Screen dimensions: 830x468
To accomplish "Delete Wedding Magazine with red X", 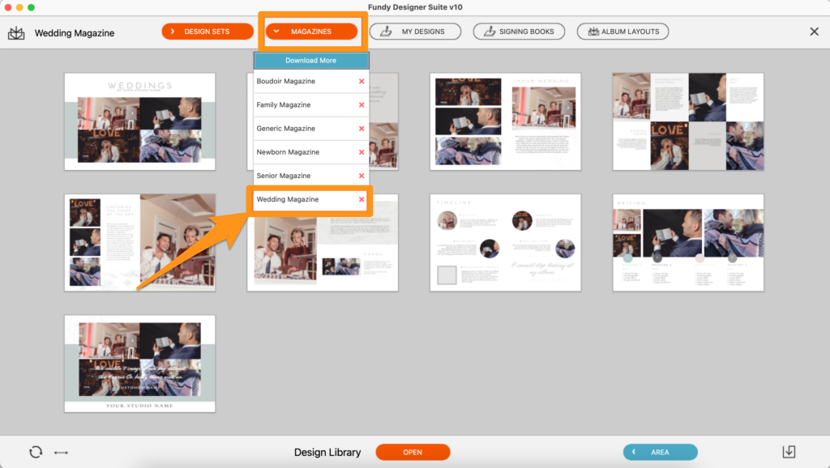I will (362, 199).
